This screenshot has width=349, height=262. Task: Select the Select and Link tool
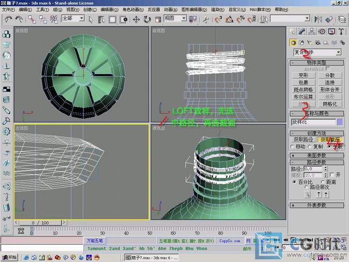32,19
